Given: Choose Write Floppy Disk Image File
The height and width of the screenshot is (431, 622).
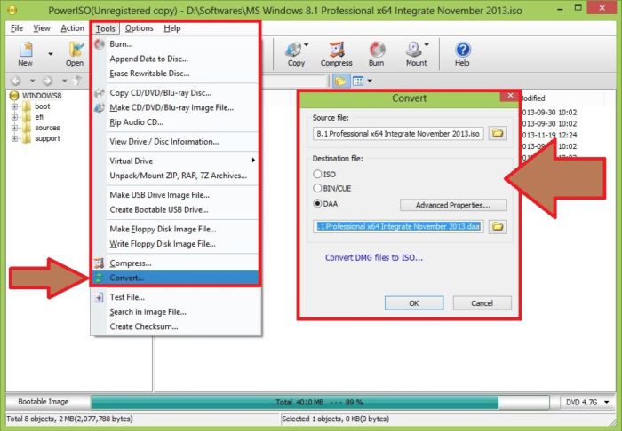Looking at the screenshot, I should click(x=175, y=244).
